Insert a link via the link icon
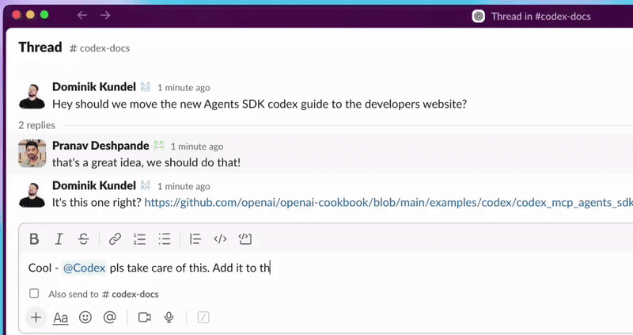 point(115,239)
